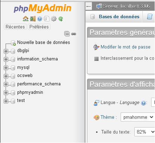The image size is (155, 143).
Task: Click the log out door icon
Action: point(33,19)
